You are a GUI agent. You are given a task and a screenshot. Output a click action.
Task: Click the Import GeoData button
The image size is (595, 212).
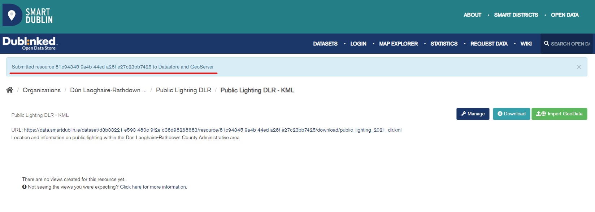point(559,114)
